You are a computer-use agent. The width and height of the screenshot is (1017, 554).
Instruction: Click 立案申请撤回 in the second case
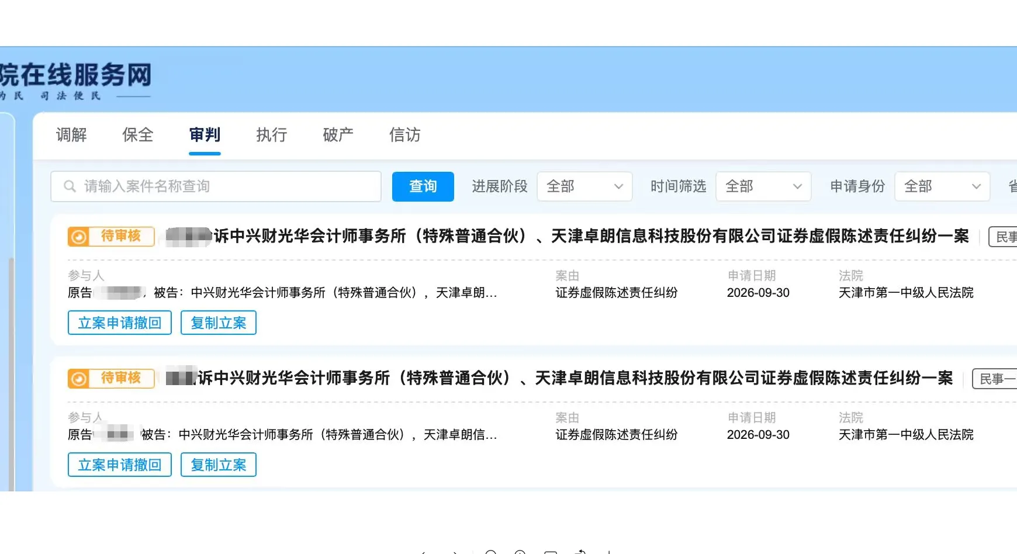click(120, 465)
